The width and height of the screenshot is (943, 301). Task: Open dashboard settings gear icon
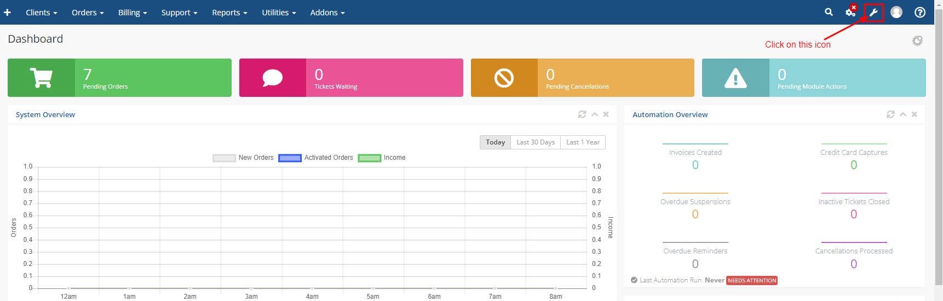pos(917,40)
